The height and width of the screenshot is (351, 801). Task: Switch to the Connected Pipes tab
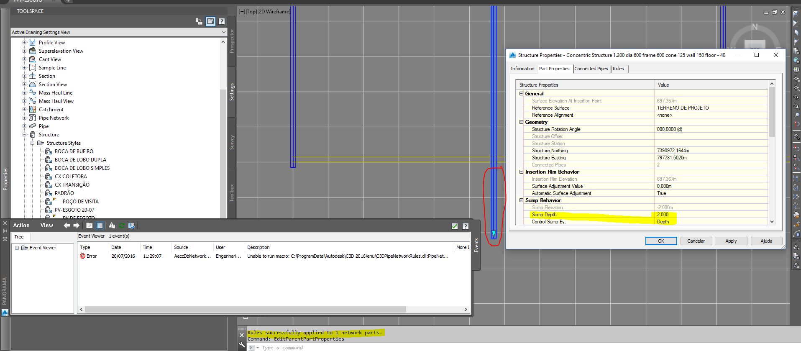(x=591, y=69)
